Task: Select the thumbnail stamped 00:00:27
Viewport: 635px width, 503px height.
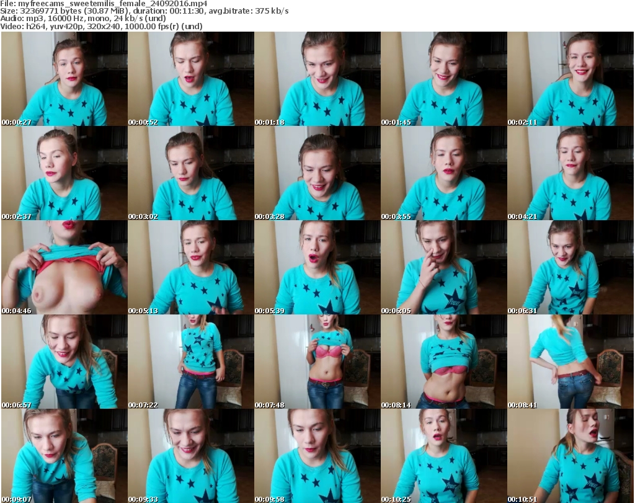Action: [x=64, y=79]
